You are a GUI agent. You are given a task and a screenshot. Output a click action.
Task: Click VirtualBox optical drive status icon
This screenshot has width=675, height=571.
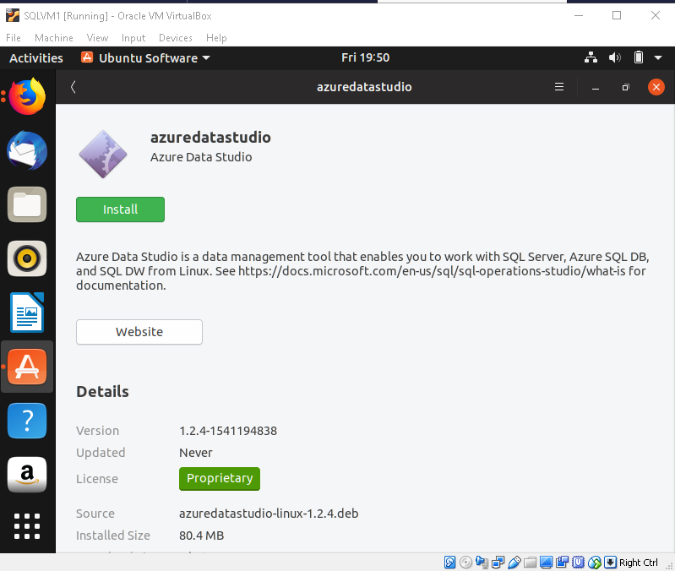[x=465, y=563]
